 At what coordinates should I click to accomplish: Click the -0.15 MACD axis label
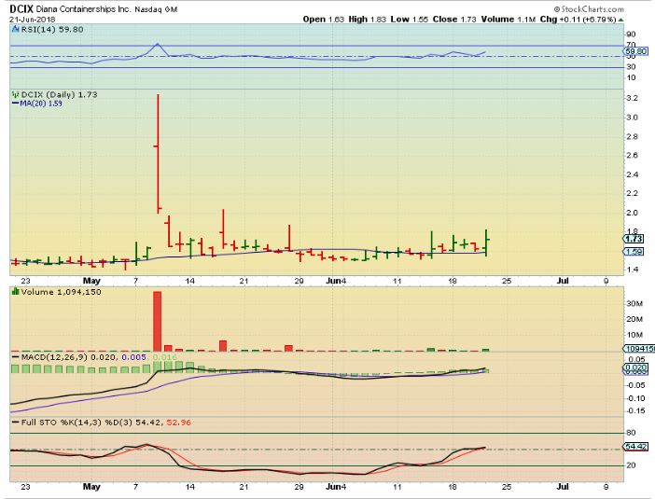pyautogui.click(x=635, y=410)
